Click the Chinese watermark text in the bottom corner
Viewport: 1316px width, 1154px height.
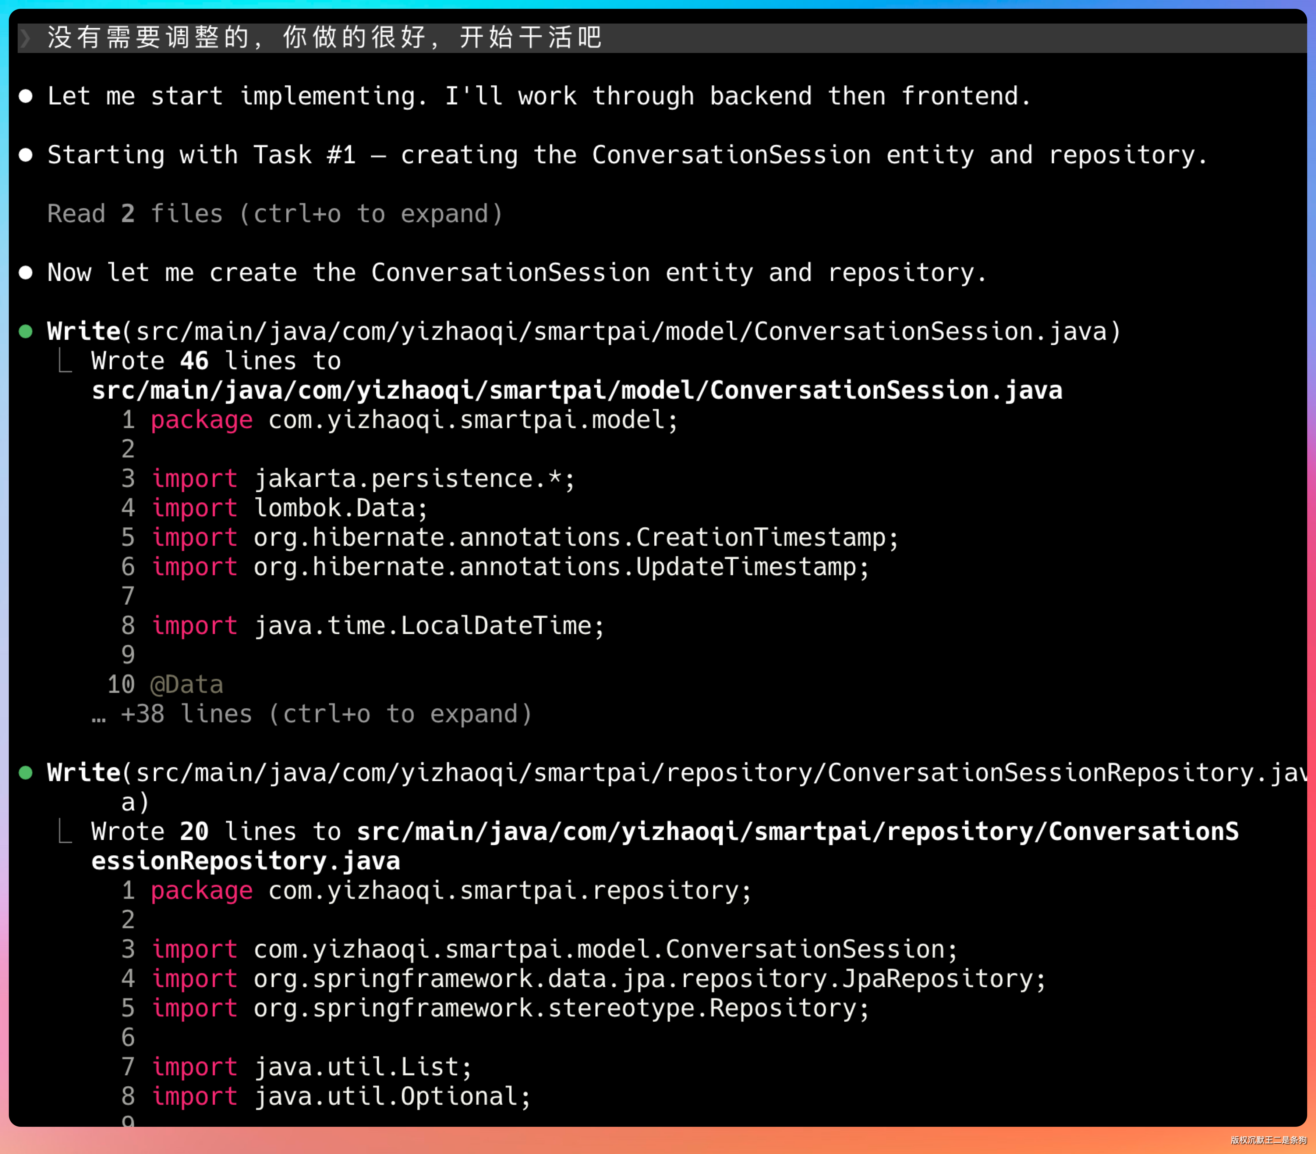pyautogui.click(x=1268, y=1140)
